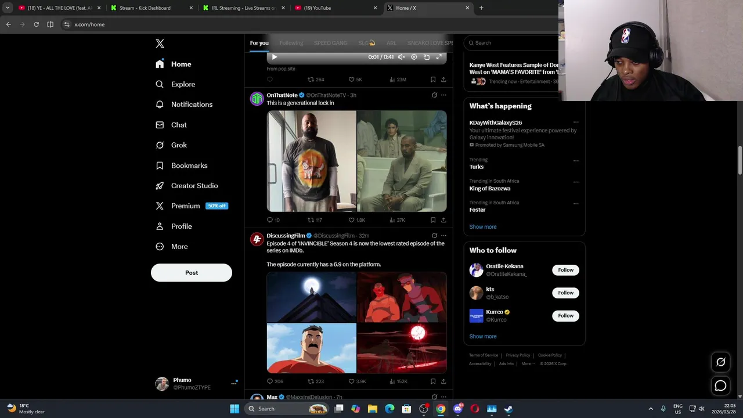Open more options for Foster trend
The width and height of the screenshot is (743, 418).
pyautogui.click(x=576, y=204)
